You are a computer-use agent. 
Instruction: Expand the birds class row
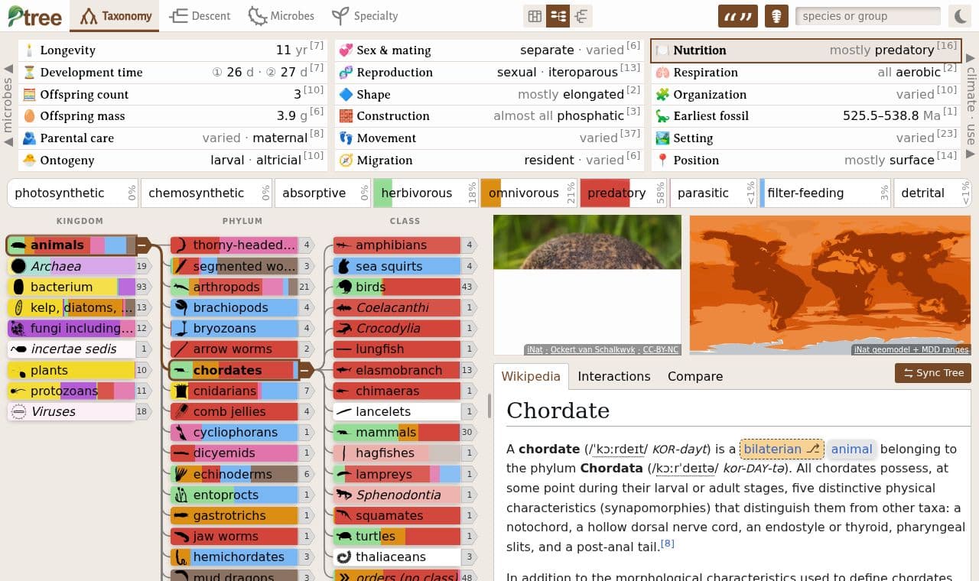[x=405, y=287]
